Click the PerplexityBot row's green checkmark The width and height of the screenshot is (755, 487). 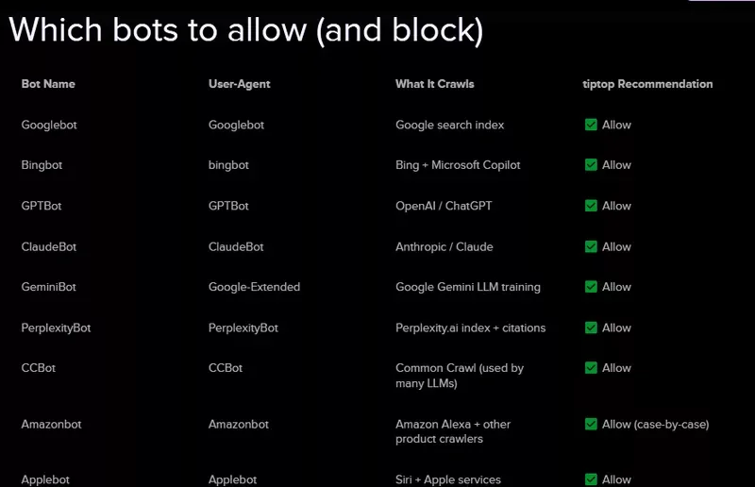[x=591, y=327]
